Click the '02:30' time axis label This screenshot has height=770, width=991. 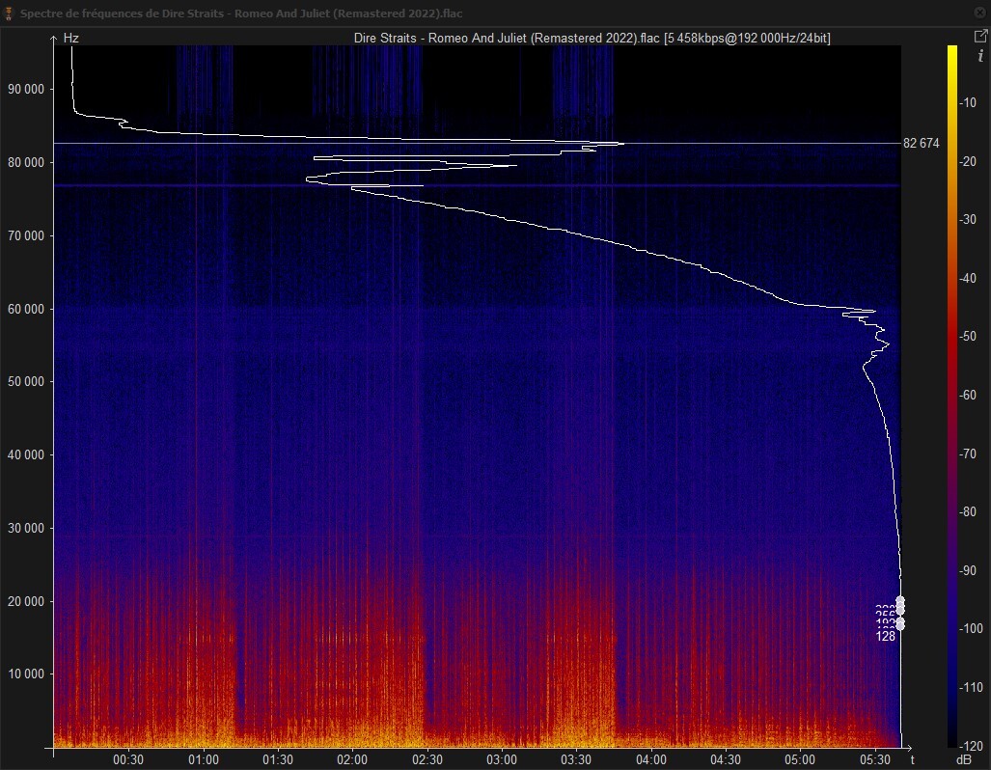(427, 760)
